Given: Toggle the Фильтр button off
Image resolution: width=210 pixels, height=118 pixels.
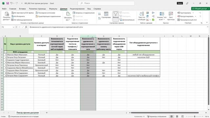Looking at the screenshot, I should pyautogui.click(x=115, y=16).
